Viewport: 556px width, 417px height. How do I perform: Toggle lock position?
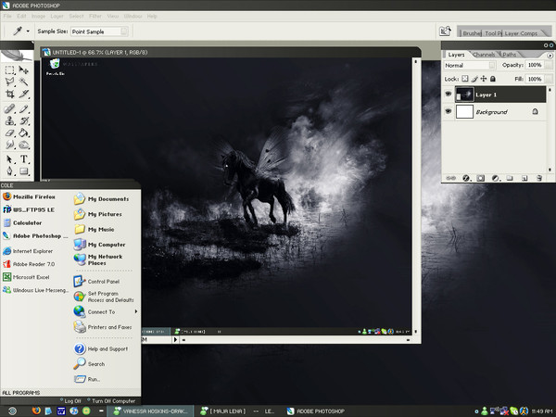484,79
